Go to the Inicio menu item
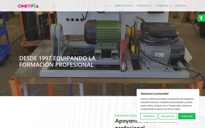This screenshot has width=205, height=128. coord(107,6)
